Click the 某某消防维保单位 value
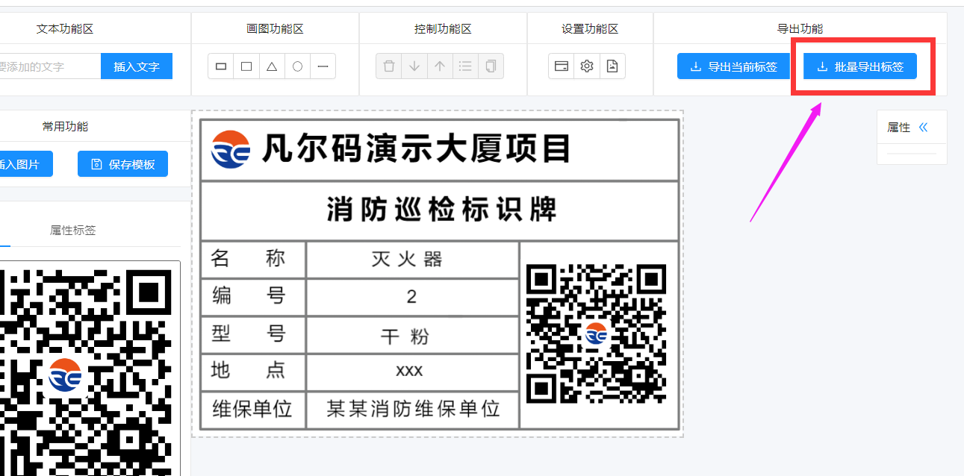This screenshot has width=964, height=476. click(412, 409)
